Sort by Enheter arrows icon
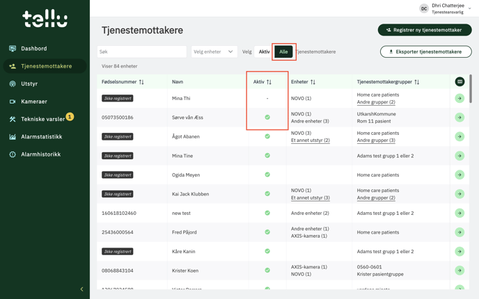The width and height of the screenshot is (479, 299). pyautogui.click(x=313, y=82)
